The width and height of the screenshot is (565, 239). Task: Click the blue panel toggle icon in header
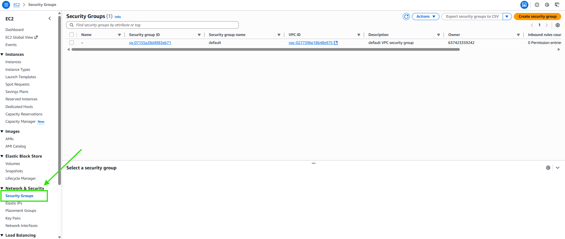pos(524,5)
